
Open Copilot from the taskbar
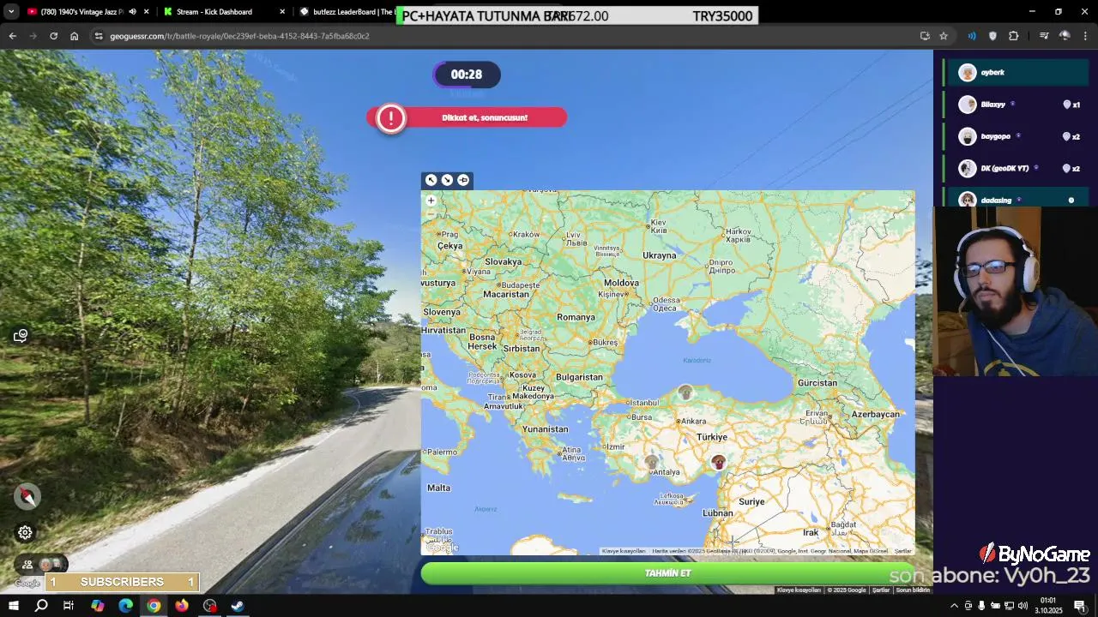tap(97, 606)
